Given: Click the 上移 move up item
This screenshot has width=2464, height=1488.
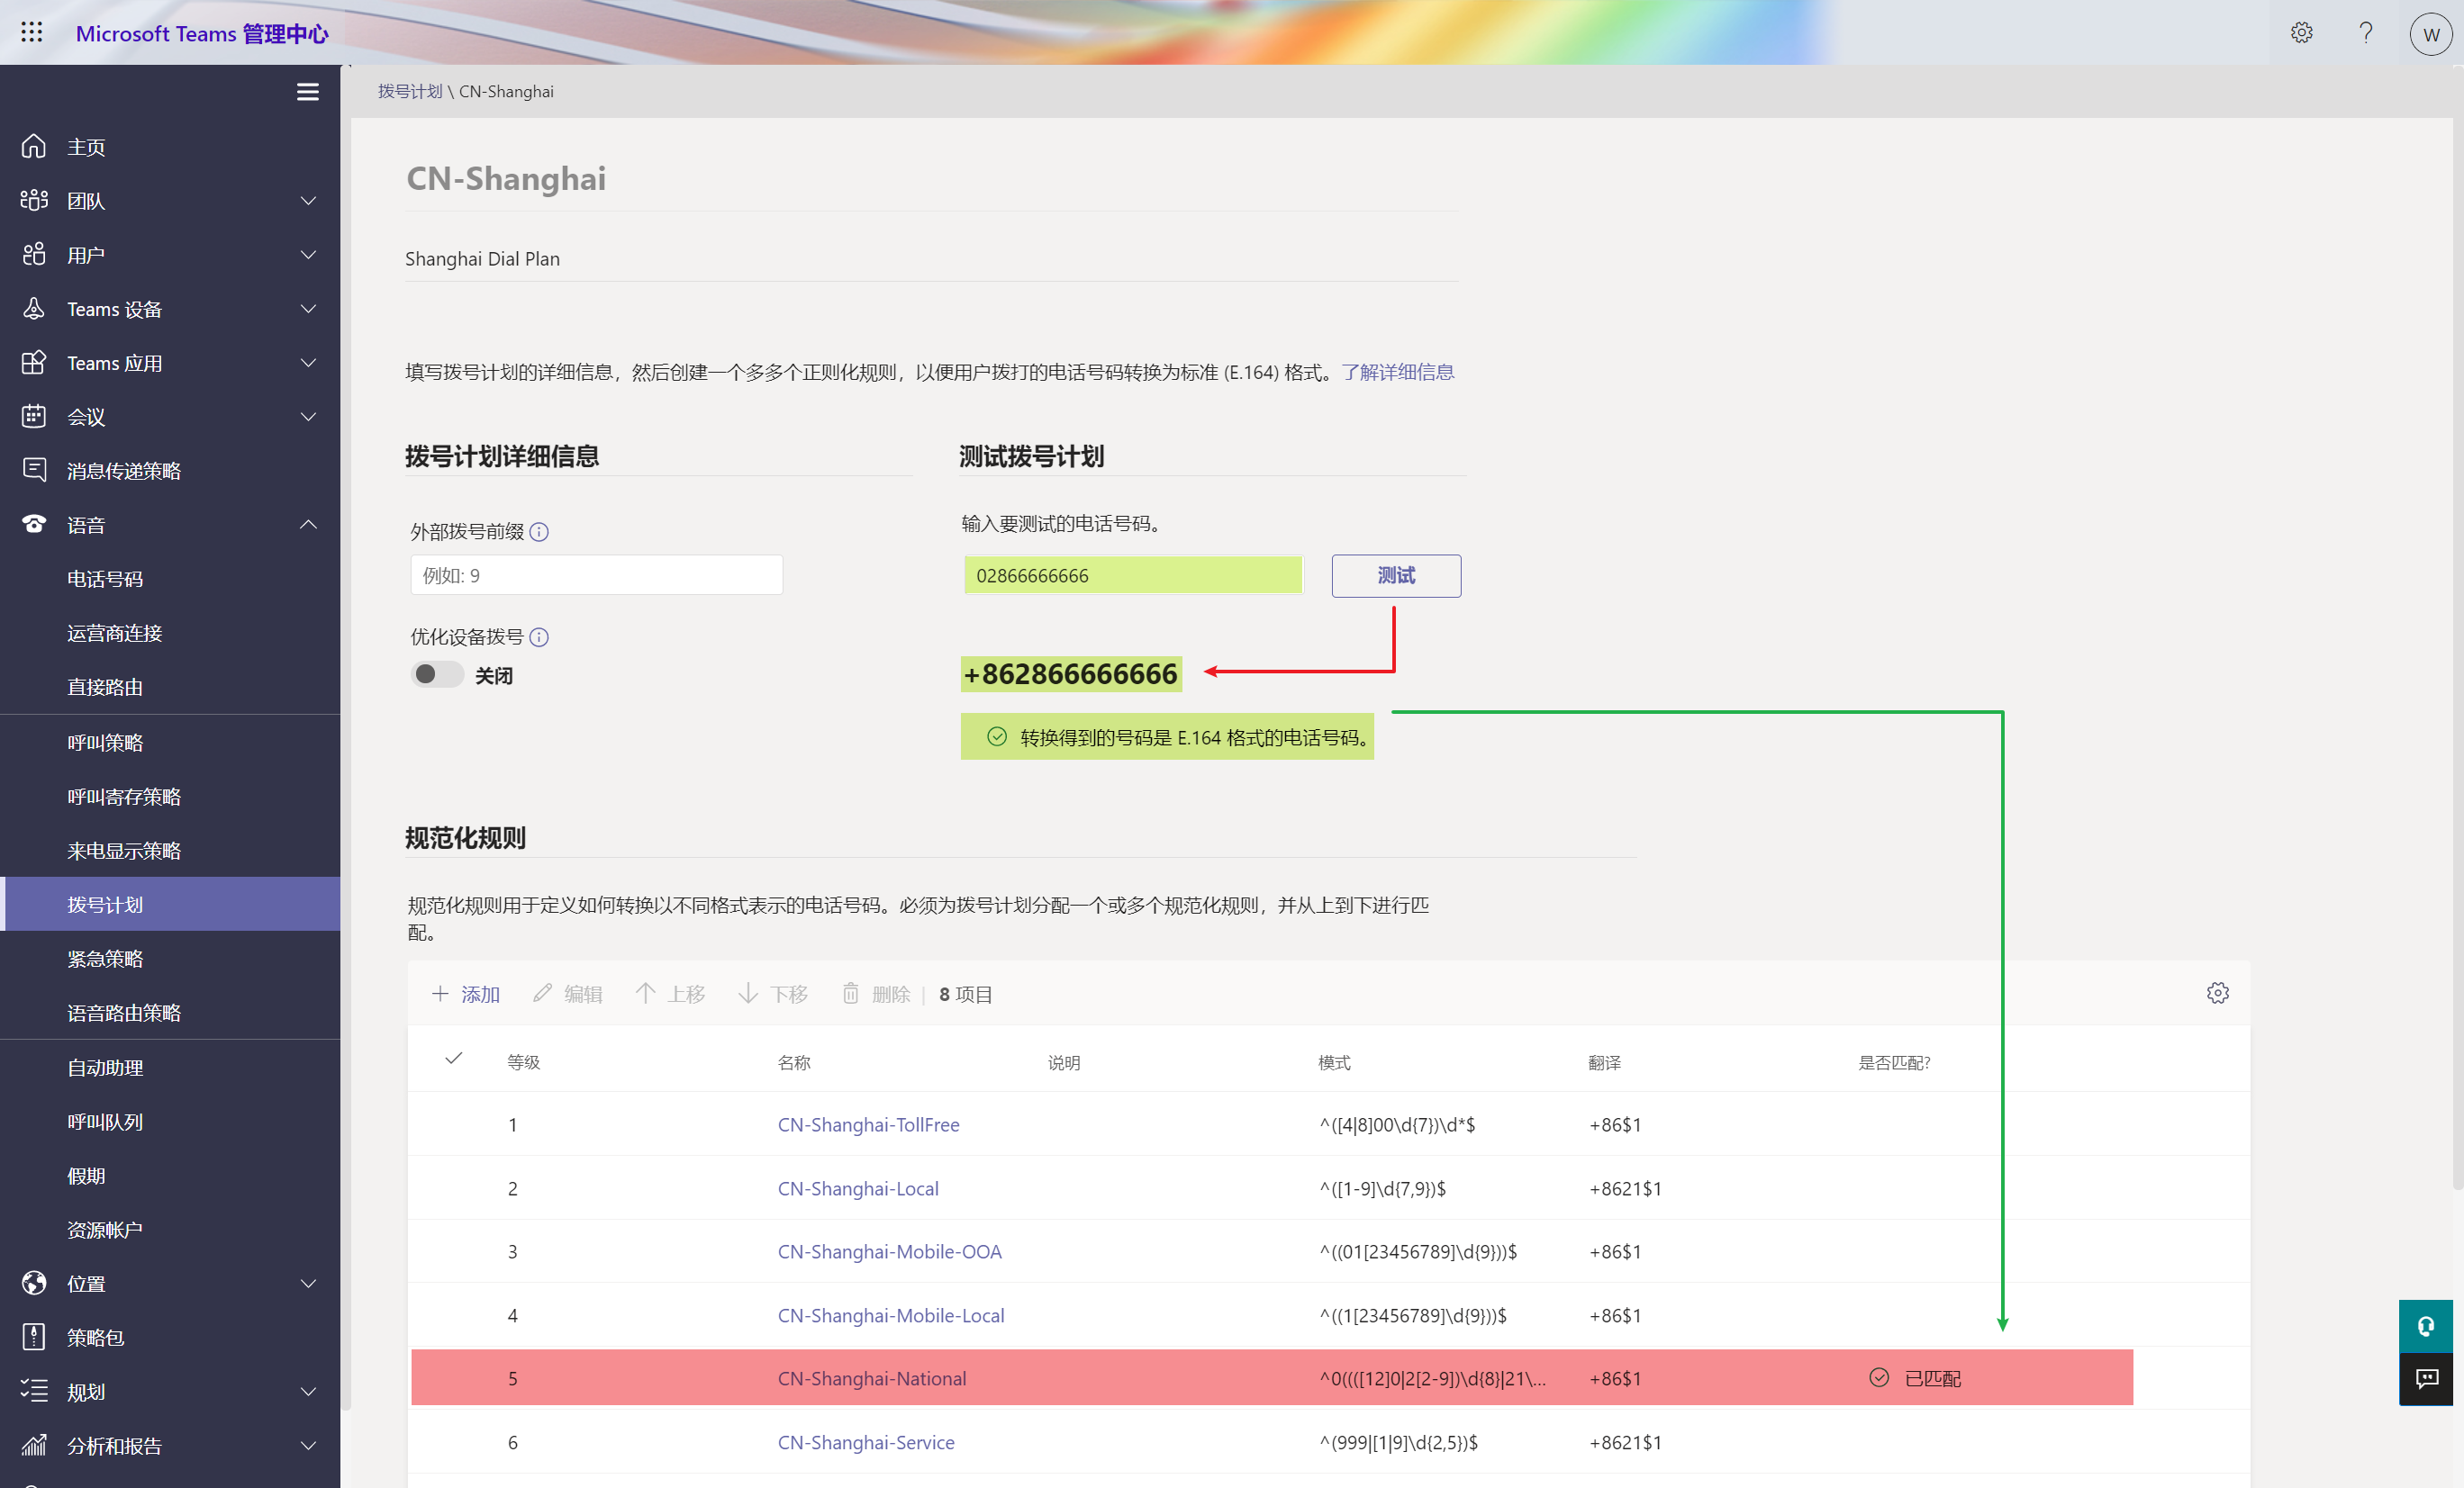Looking at the screenshot, I should coord(670,995).
